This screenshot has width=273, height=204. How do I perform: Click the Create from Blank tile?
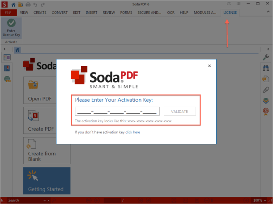(47, 150)
